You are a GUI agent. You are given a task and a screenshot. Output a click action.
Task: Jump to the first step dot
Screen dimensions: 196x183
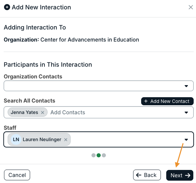pyautogui.click(x=94, y=155)
